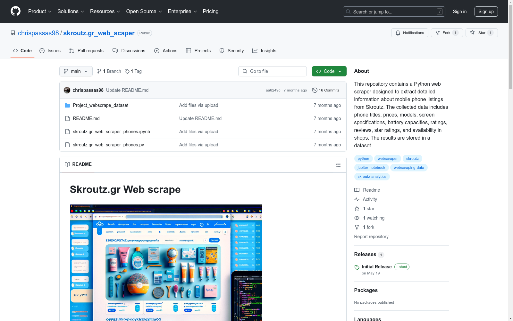View the 1 fork link
The width and height of the screenshot is (513, 321).
(364, 227)
